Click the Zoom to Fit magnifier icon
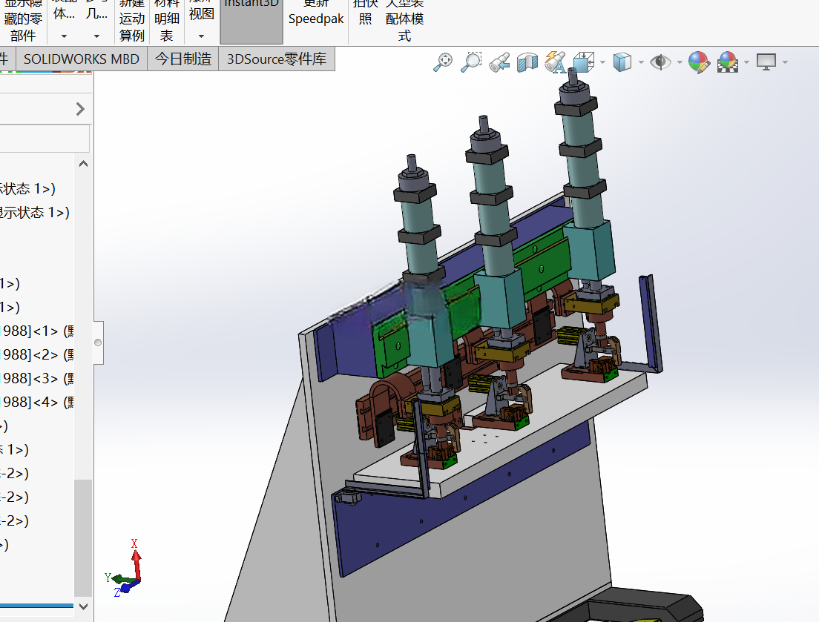The image size is (819, 622). click(443, 62)
